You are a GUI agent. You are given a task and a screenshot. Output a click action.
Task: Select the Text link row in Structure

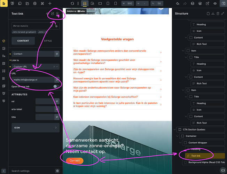[205, 156]
